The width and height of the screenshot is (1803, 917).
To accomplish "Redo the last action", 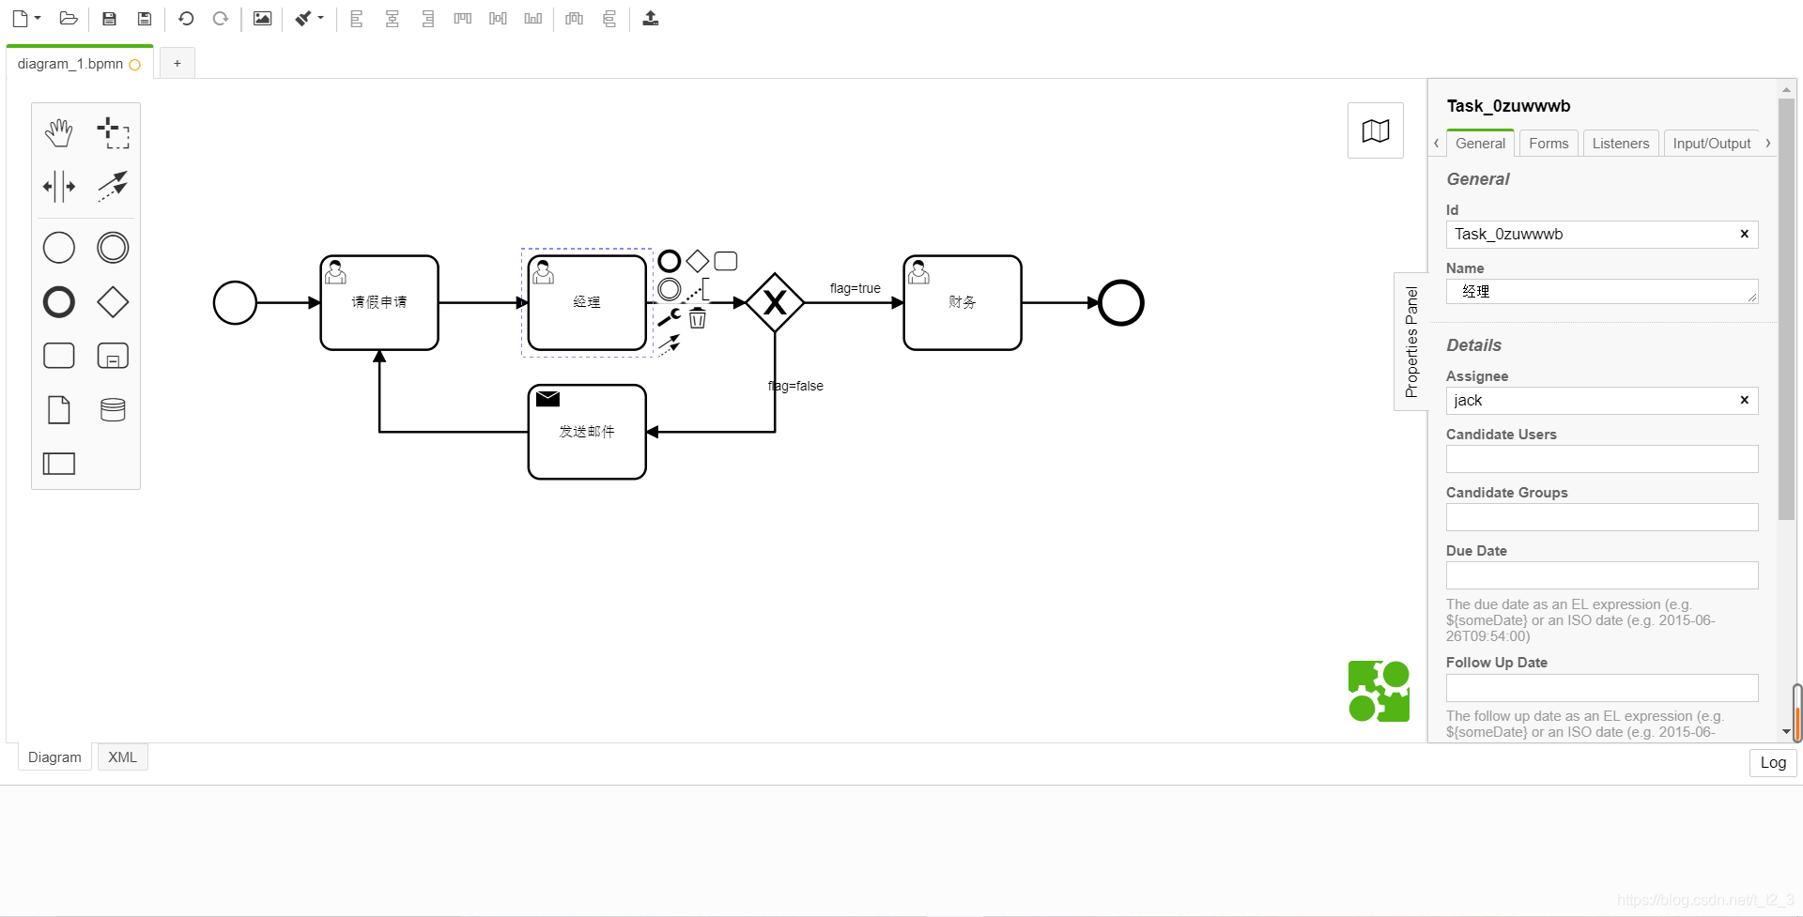I will pyautogui.click(x=221, y=19).
